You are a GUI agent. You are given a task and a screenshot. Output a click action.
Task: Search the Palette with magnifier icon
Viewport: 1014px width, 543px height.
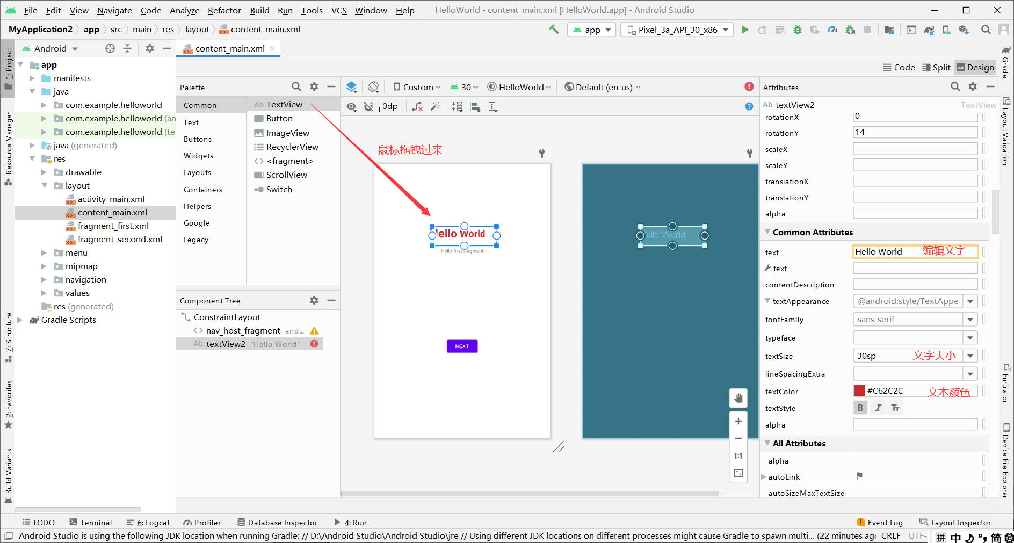[296, 86]
